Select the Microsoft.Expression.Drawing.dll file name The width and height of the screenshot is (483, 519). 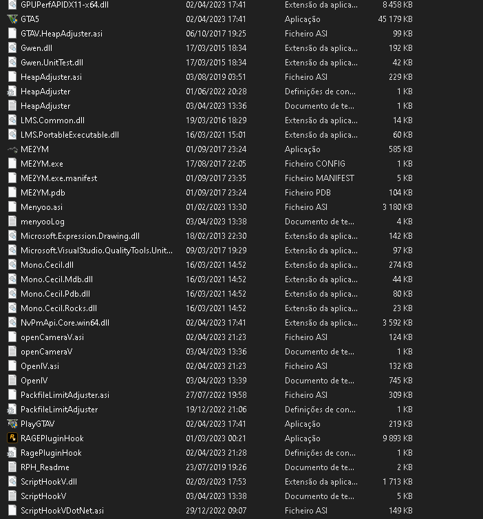tap(80, 235)
